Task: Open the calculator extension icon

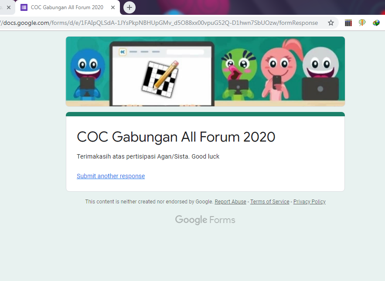Action: [348, 23]
